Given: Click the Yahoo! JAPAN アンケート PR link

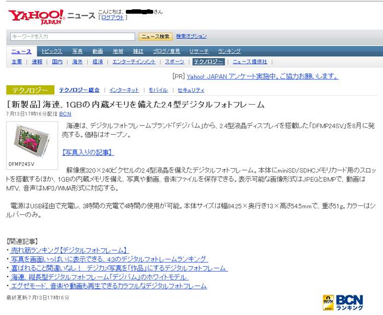Looking at the screenshot, I should (x=263, y=77).
